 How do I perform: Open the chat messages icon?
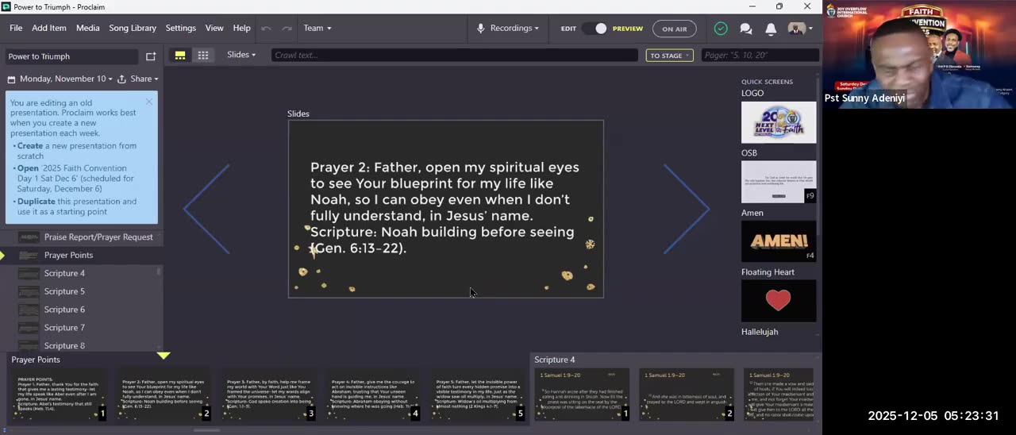[x=746, y=29]
